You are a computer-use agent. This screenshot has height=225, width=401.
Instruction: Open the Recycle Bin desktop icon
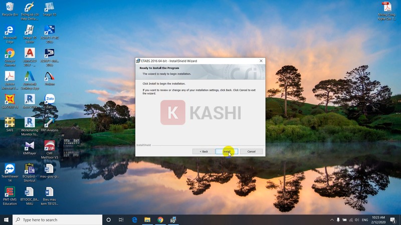(10, 7)
